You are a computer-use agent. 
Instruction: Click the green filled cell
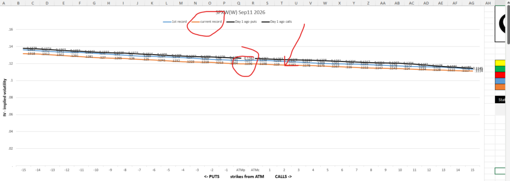tap(501, 68)
